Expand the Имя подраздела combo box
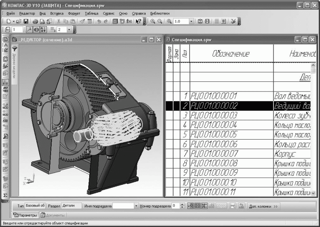 pos(136,206)
